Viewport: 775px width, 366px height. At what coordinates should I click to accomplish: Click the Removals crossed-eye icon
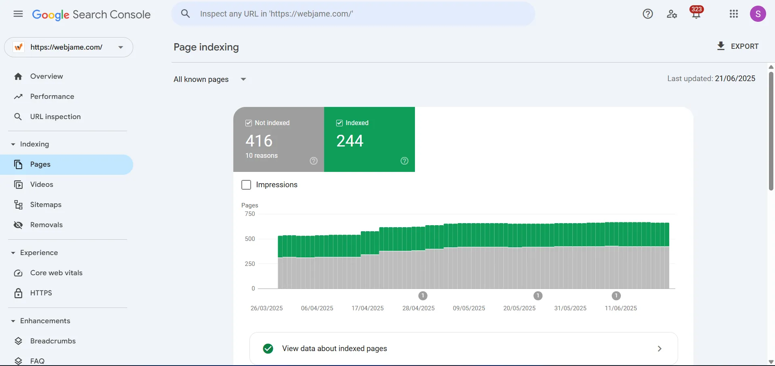[x=18, y=225]
